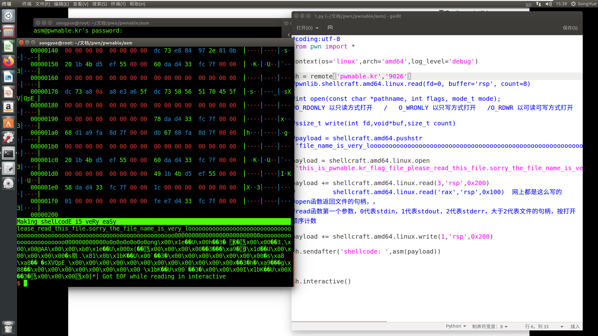Launch the Amazon launcher icon
Image resolution: width=598 pixels, height=336 pixels.
[8, 107]
